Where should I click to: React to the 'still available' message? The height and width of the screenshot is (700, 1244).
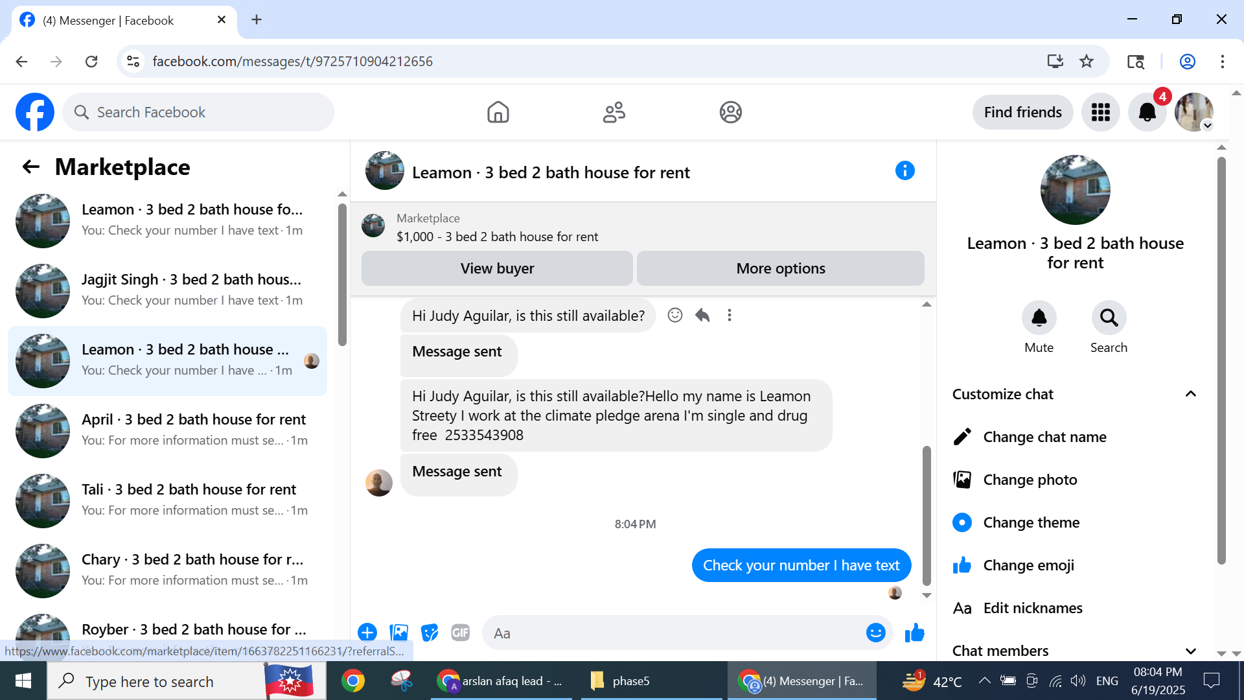click(x=675, y=315)
